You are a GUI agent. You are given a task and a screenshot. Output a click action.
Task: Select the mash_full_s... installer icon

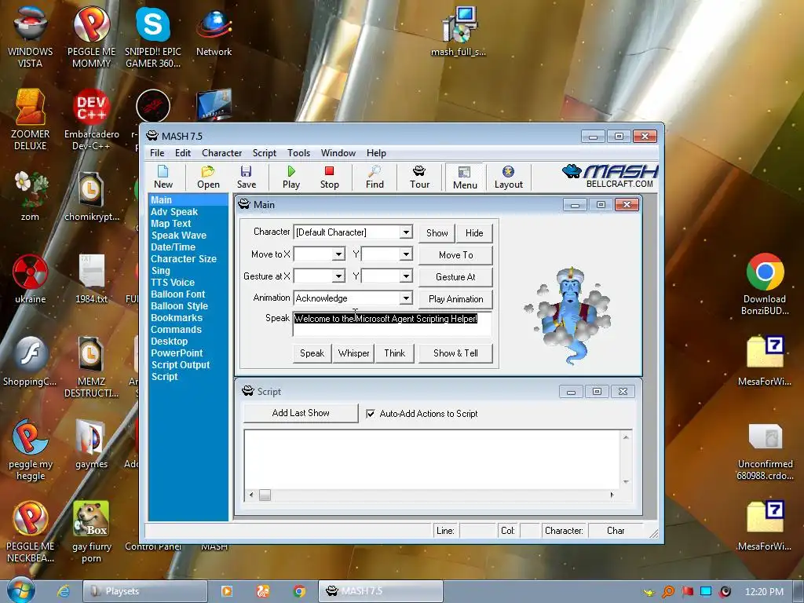pos(459,31)
